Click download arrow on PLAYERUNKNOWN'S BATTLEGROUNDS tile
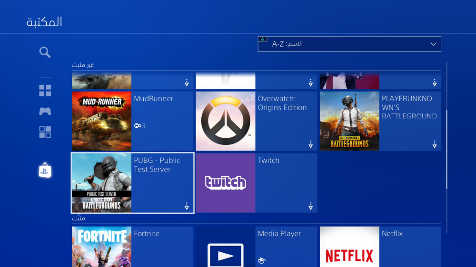The width and height of the screenshot is (476, 267). (x=435, y=144)
